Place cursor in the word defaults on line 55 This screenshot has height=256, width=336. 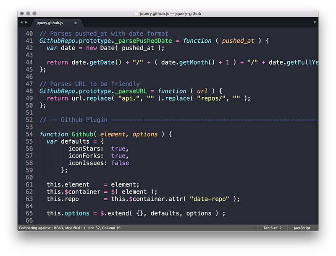[74, 141]
